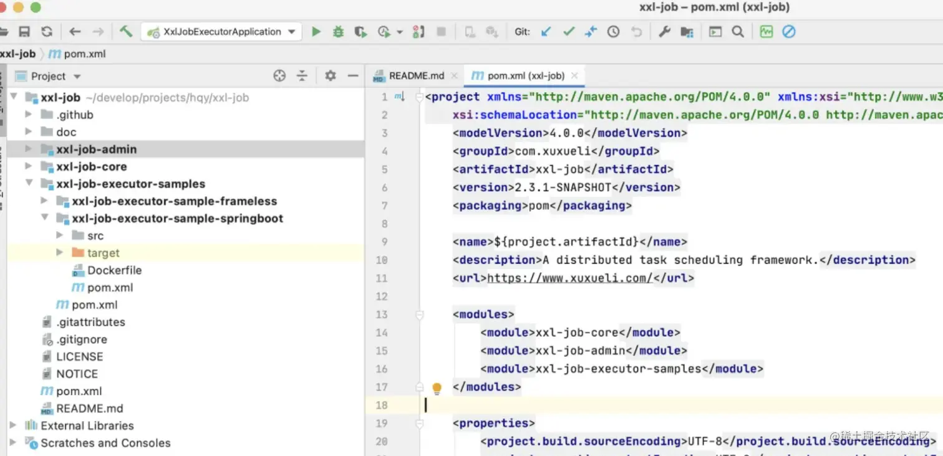
Task: Show Git history clock icon
Action: [x=613, y=32]
